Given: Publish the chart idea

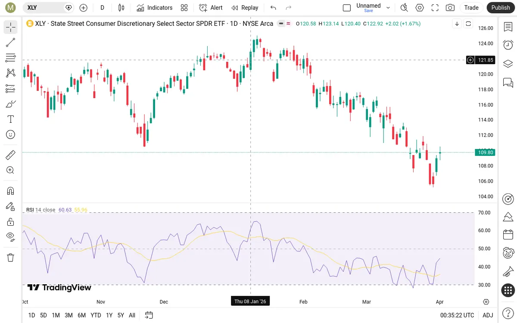Looking at the screenshot, I should pos(501,8).
